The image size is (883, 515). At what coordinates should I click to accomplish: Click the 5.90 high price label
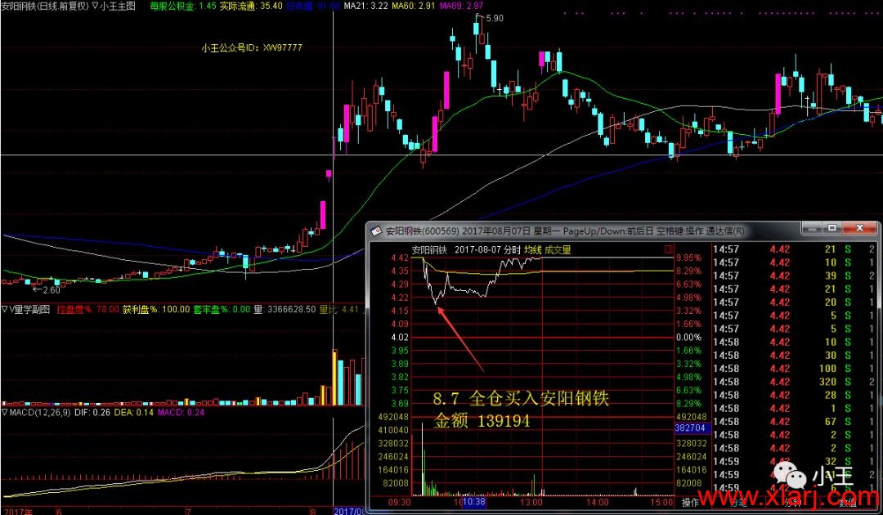(495, 18)
